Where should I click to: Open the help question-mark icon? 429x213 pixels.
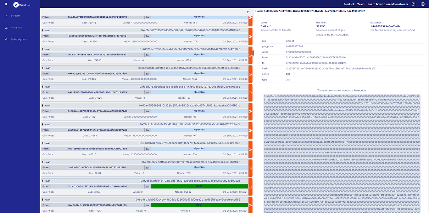coord(413,4)
